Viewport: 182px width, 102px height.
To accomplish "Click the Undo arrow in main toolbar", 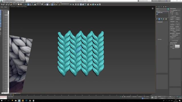I will 2,5.
